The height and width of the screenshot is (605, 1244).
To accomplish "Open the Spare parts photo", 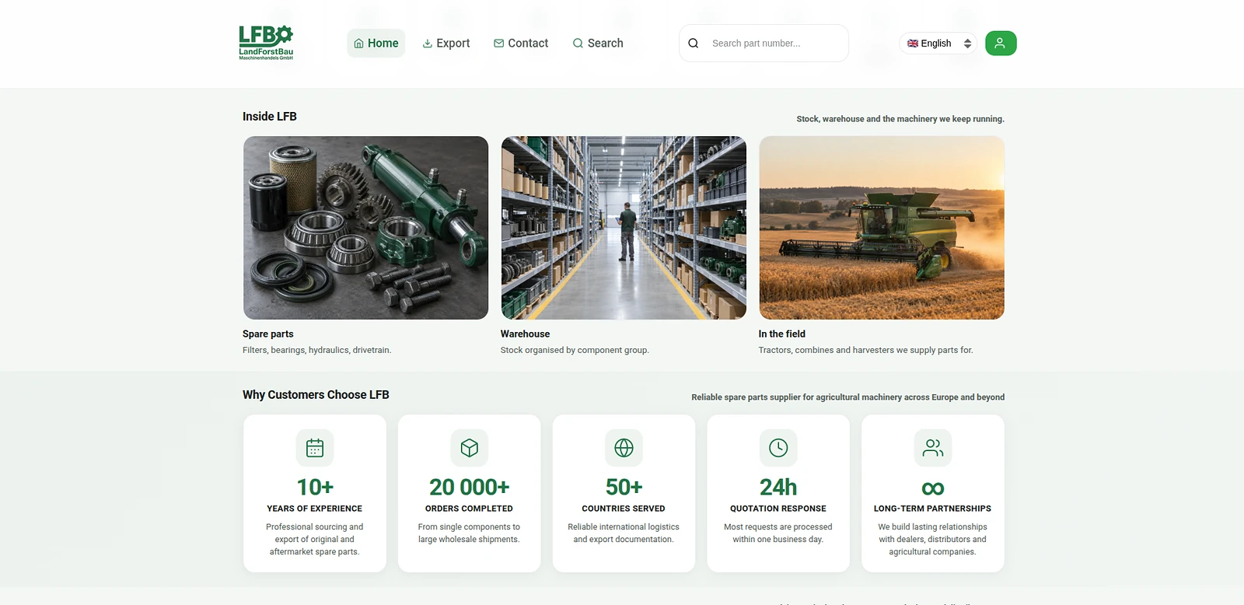I will pos(365,228).
